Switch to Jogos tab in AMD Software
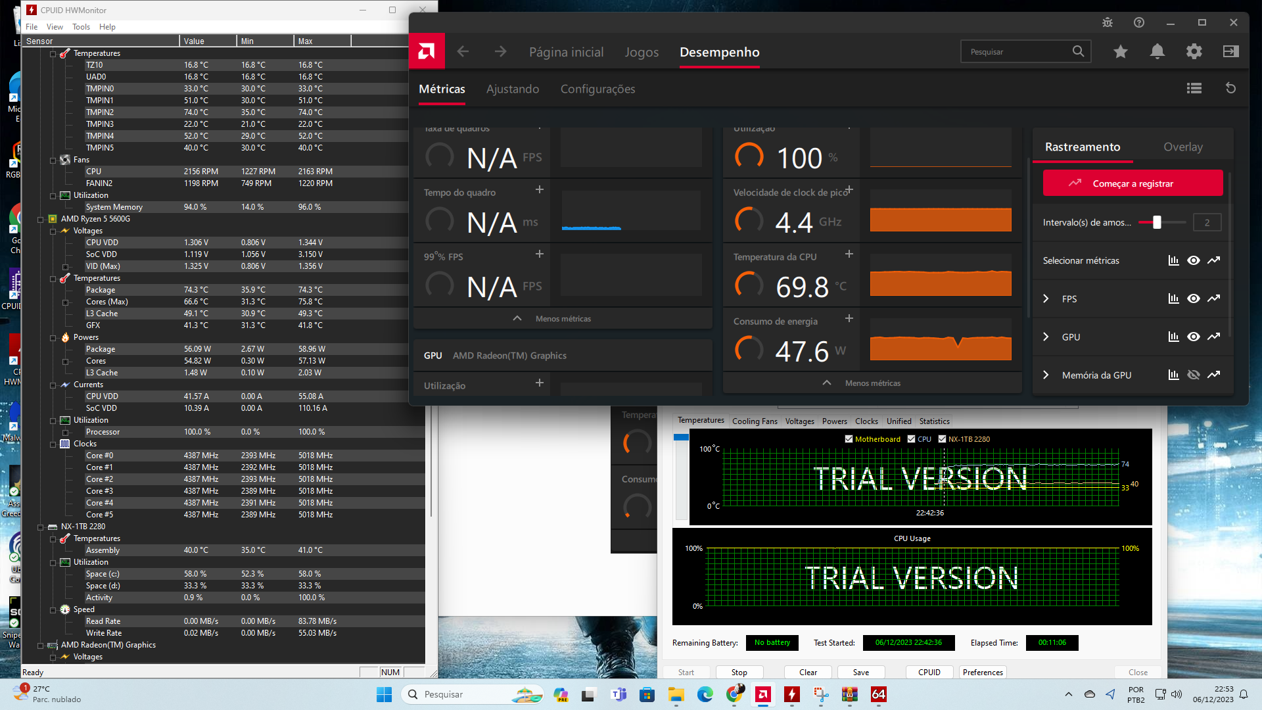 tap(642, 52)
